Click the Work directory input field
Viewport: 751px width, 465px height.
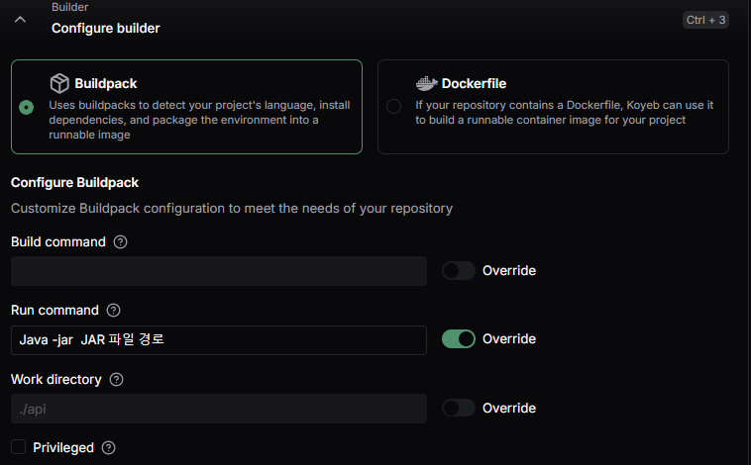pos(219,409)
